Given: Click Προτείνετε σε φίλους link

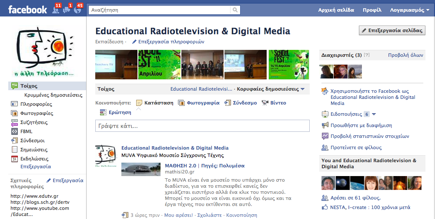Looking at the screenshot, I should coord(356,147).
